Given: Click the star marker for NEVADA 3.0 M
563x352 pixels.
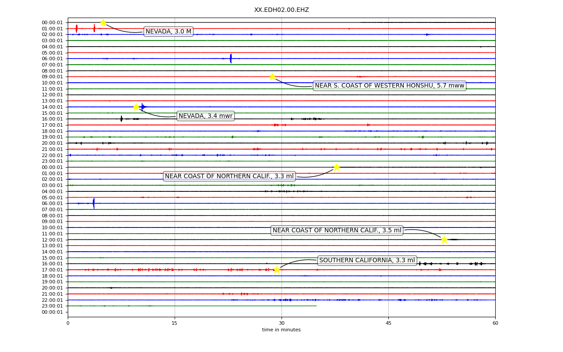Looking at the screenshot, I should (x=103, y=22).
